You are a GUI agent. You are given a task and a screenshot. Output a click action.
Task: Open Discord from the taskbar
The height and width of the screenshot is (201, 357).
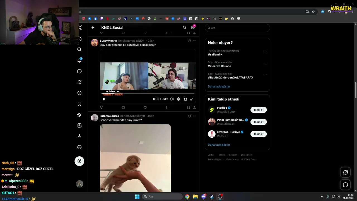pyautogui.click(x=204, y=197)
